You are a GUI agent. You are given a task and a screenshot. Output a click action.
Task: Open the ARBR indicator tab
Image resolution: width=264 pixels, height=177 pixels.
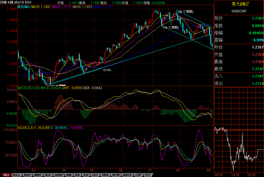(x=59, y=175)
